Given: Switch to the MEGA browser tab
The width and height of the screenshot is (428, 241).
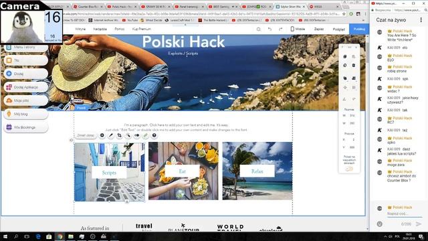Looking at the screenshot, I should (x=324, y=7).
